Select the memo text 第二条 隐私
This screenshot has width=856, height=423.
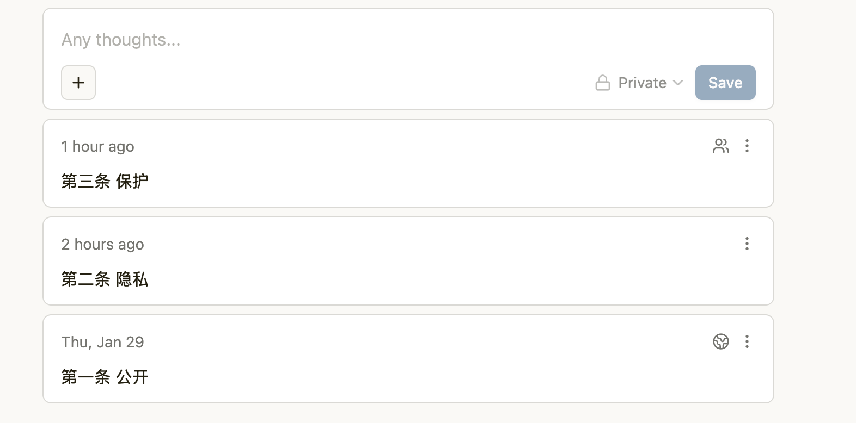[105, 279]
